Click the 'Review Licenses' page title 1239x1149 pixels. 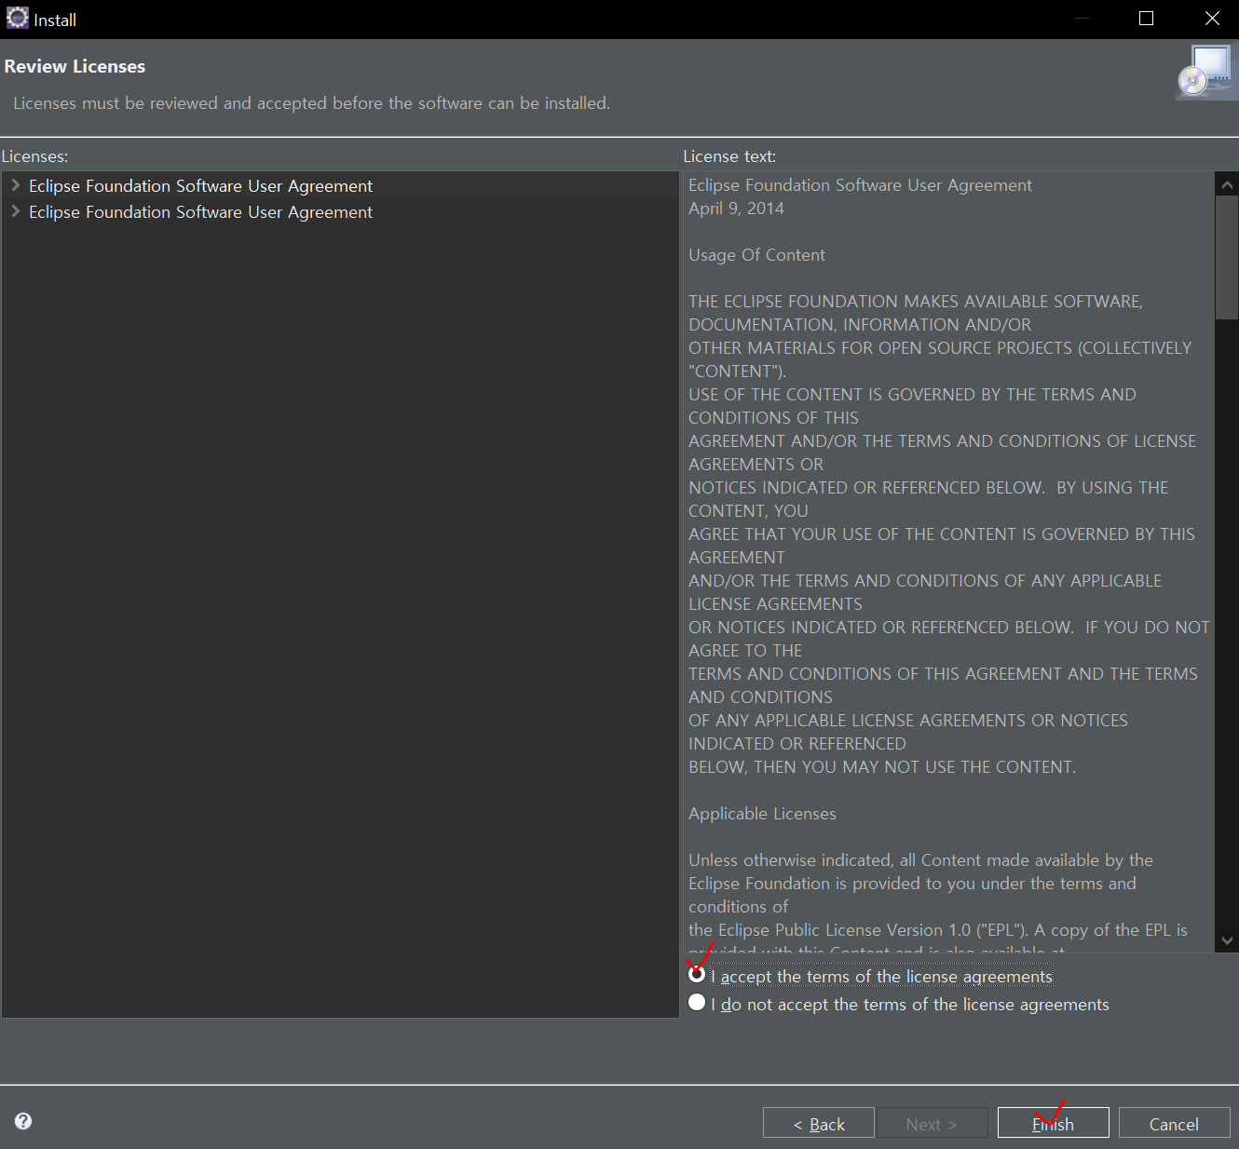[x=75, y=66]
